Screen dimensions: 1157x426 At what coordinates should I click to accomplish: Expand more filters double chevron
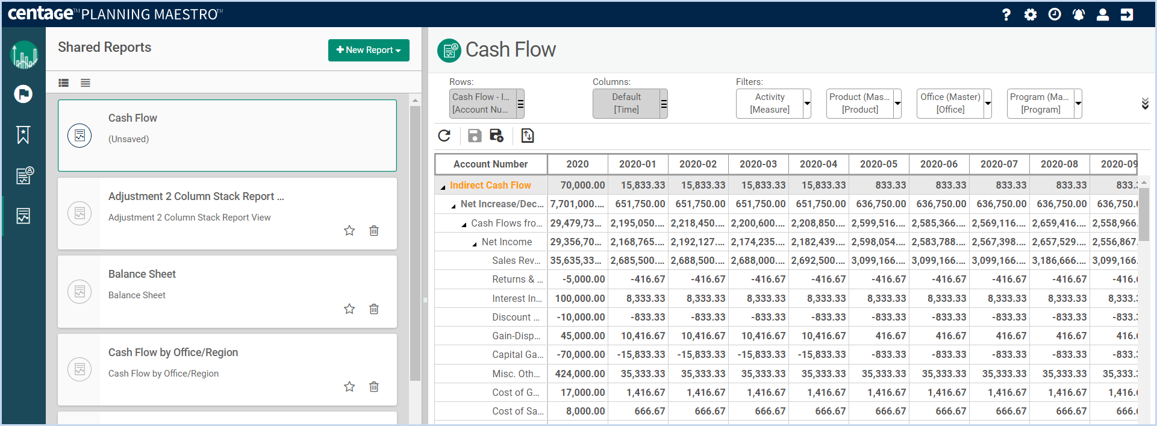click(1145, 104)
